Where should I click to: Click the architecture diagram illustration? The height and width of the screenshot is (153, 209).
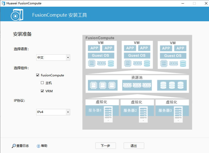click(137, 82)
